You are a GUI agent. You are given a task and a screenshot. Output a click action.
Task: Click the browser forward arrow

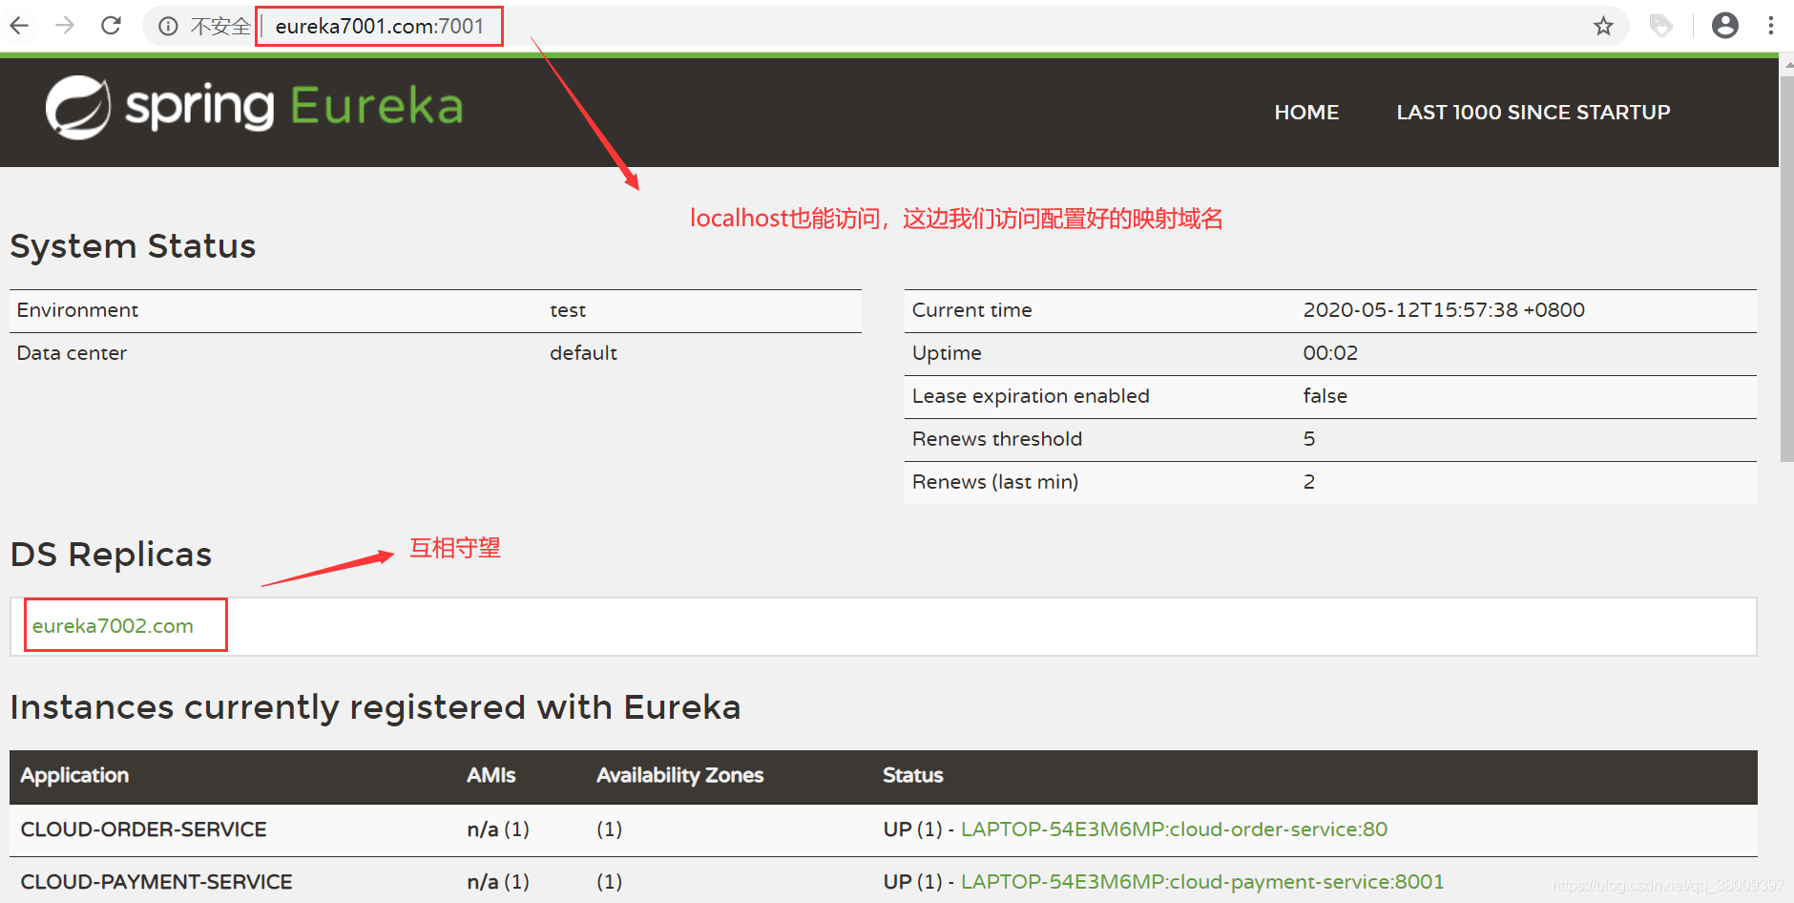click(x=65, y=26)
